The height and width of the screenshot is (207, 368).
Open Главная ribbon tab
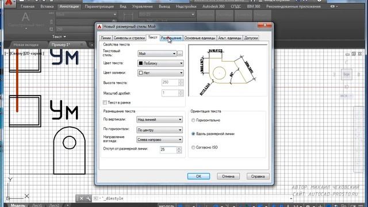28,6
